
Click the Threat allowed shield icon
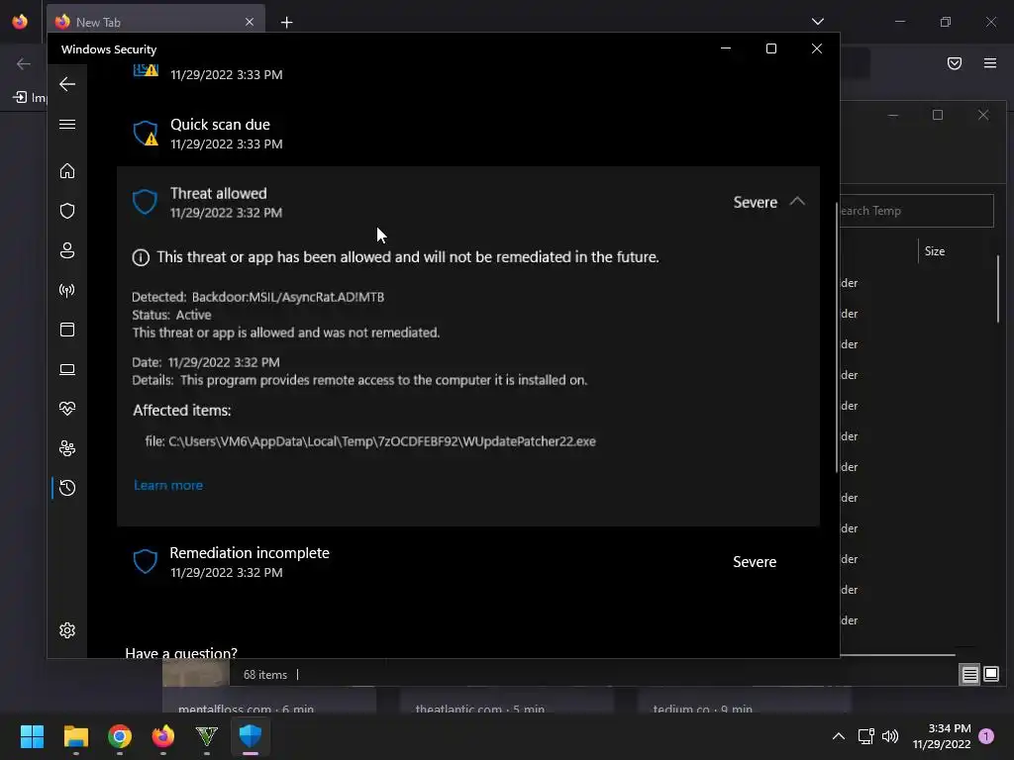point(145,202)
